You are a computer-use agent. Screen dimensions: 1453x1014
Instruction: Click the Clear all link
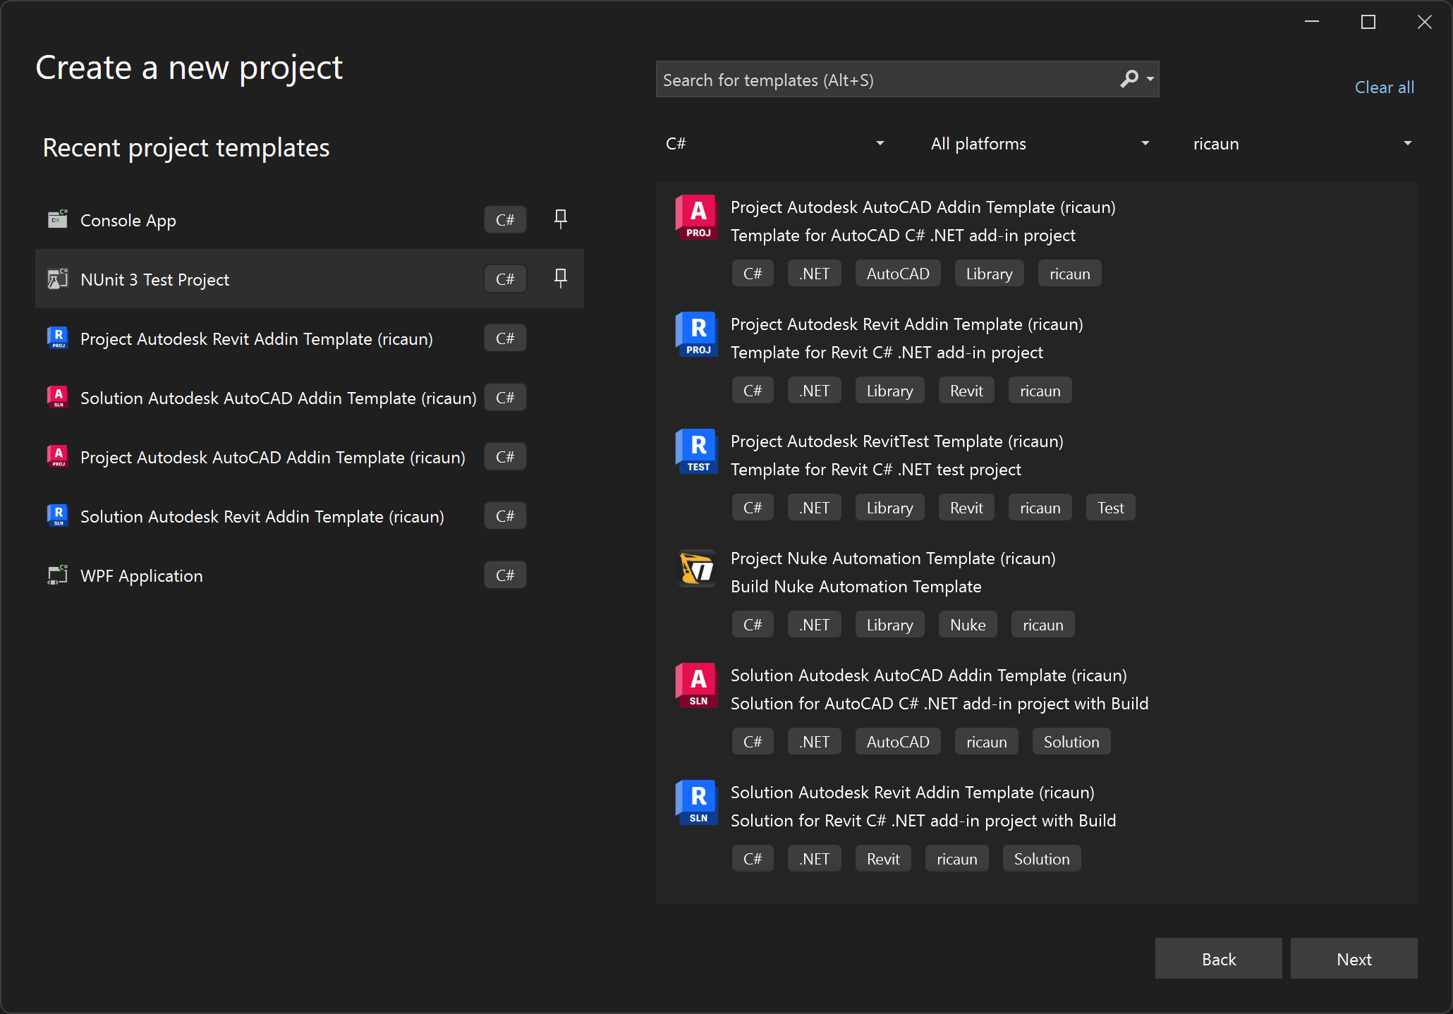click(x=1384, y=87)
